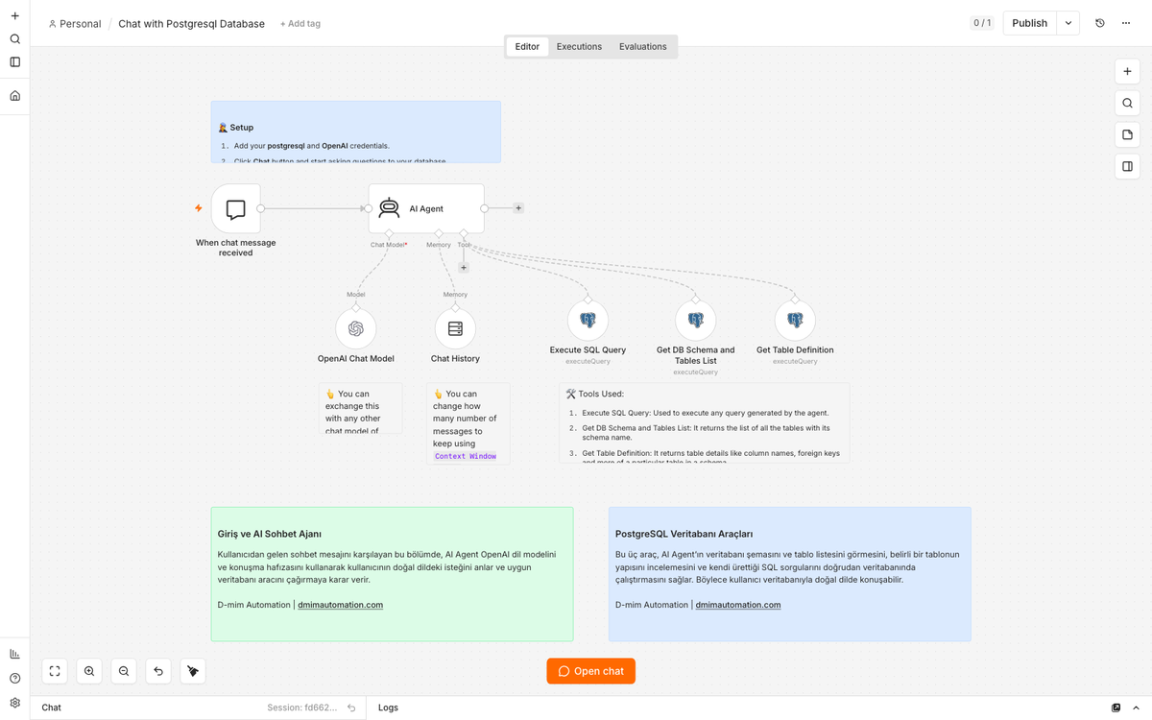This screenshot has width=1152, height=720.
Task: Select PostgreSQL Veritabanı Araçları note
Action: pyautogui.click(x=789, y=574)
